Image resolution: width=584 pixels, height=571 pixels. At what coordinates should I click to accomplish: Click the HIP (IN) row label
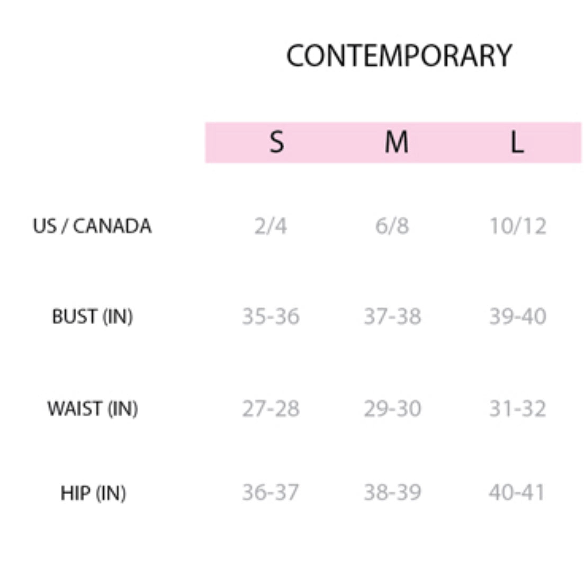click(93, 493)
